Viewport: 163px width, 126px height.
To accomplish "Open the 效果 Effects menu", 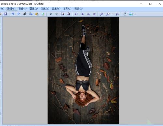I will pos(45,9).
